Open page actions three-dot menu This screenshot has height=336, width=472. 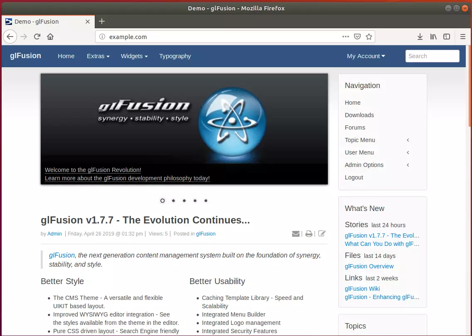tap(346, 37)
